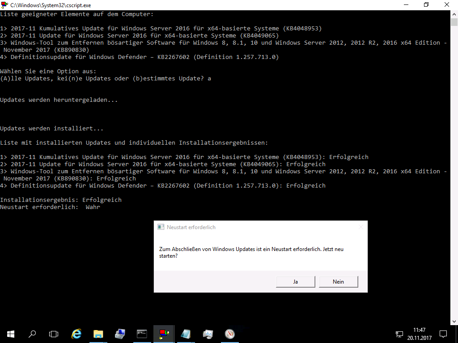458x343 pixels.
Task: Open File Explorer from the taskbar
Action: pos(98,334)
